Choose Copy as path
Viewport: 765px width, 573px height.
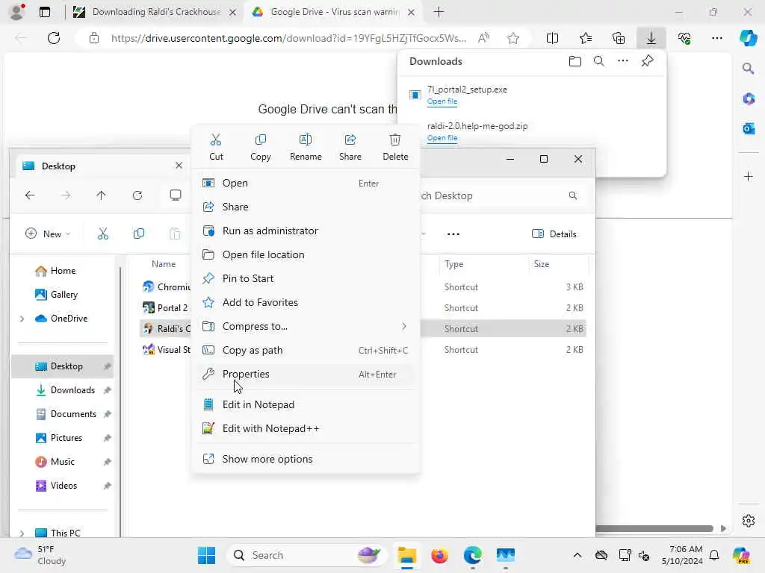click(x=306, y=351)
